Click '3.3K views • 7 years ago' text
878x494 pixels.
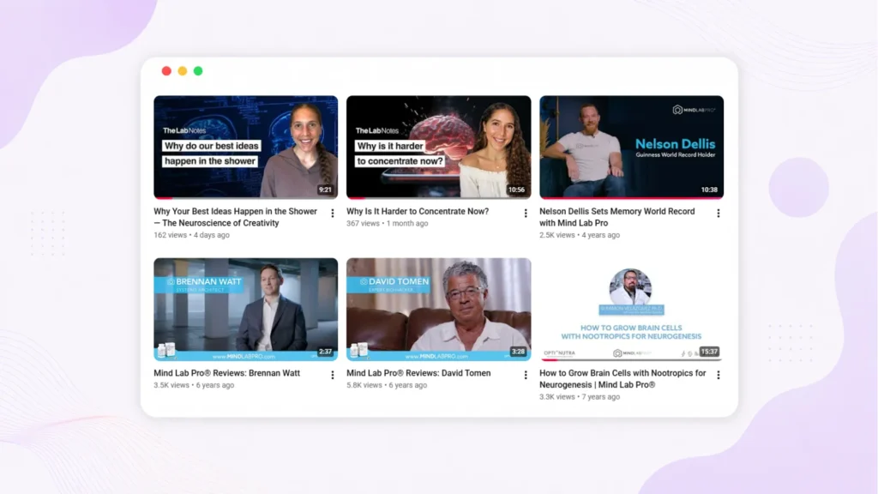[580, 397]
